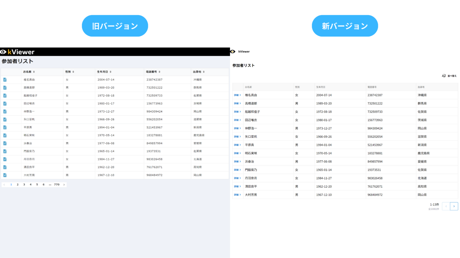Open 詳細 link for 門脇紫乃

(237, 170)
